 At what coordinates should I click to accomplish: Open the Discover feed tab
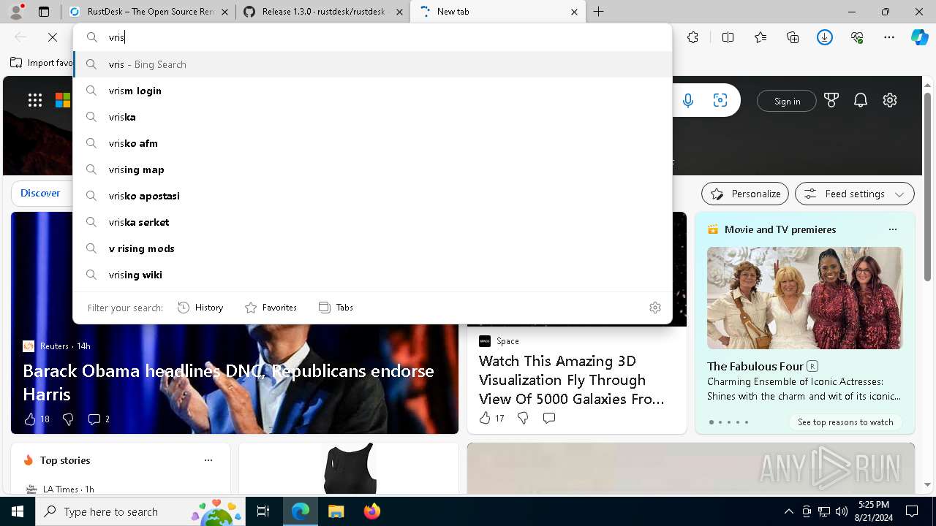tap(40, 193)
